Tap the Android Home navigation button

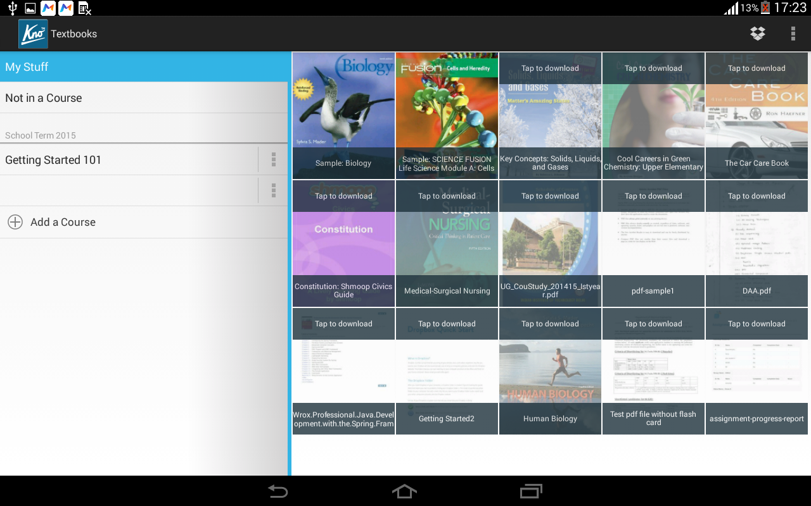coord(405,491)
